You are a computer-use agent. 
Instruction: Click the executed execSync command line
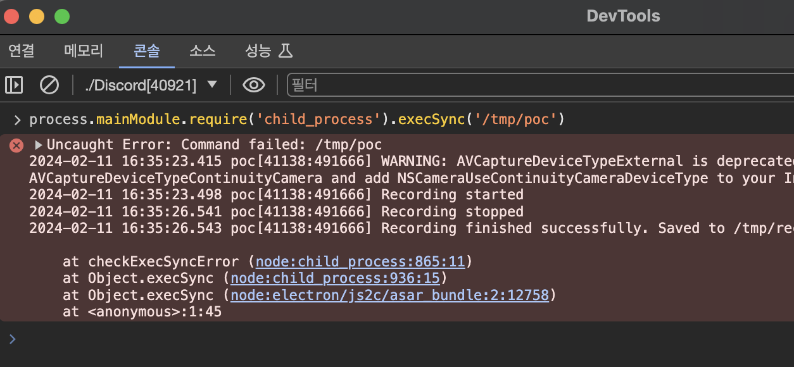click(x=296, y=119)
